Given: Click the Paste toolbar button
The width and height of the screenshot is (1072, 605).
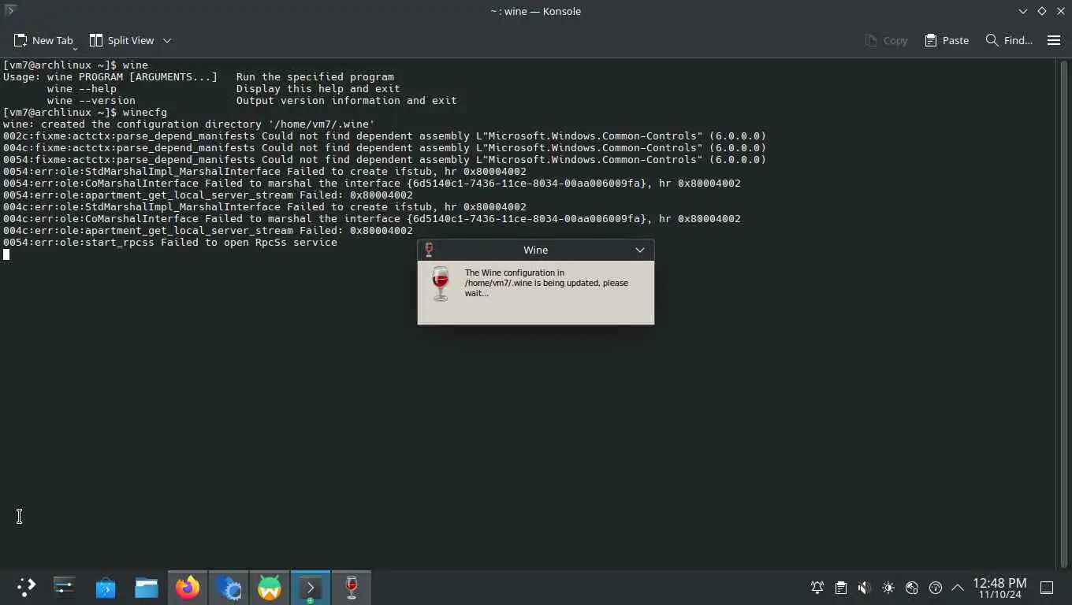Looking at the screenshot, I should point(947,40).
